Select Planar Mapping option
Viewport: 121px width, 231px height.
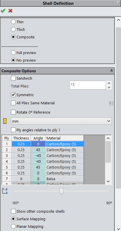coord(13,226)
